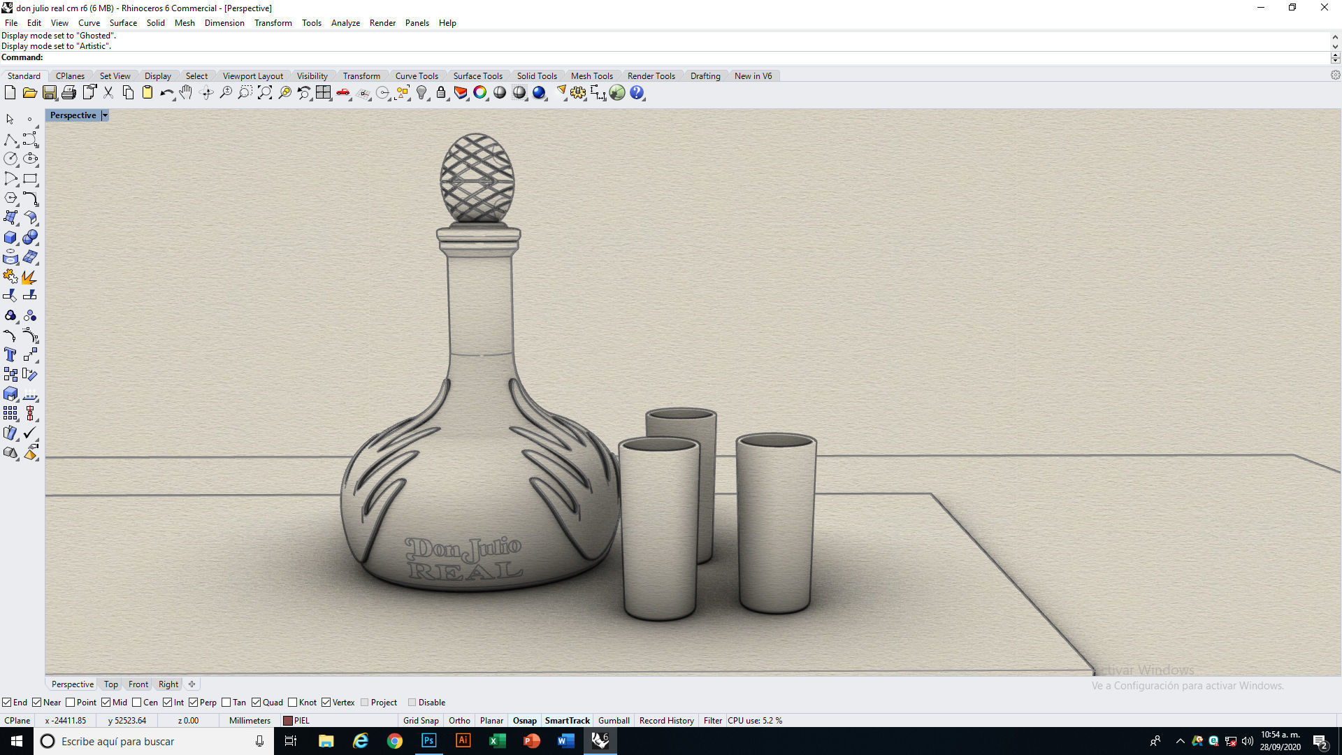Open the CPlane coordinate system selector
Image resolution: width=1342 pixels, height=755 pixels.
coord(17,720)
